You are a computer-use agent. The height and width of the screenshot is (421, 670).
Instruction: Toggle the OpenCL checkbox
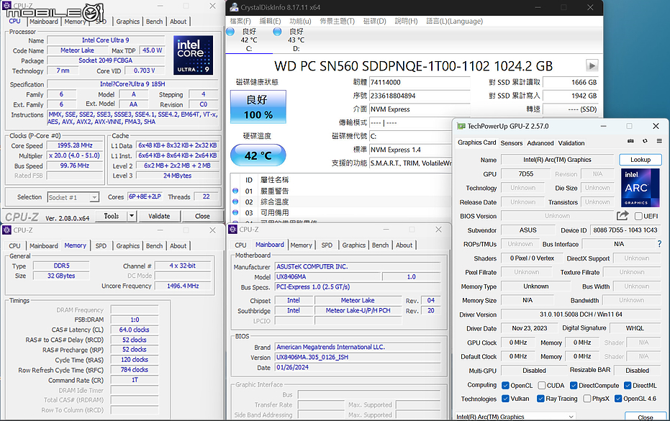[505, 386]
